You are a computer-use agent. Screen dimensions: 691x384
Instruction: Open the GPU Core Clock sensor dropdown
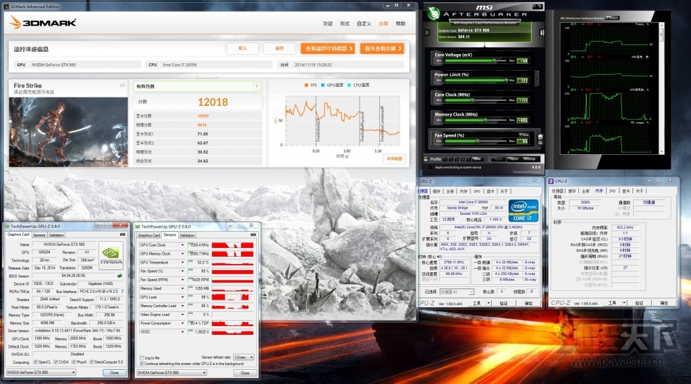[x=182, y=245]
